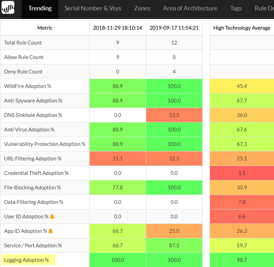
Task: Click bell icon next to User ID Adoption
Action: [52, 217]
